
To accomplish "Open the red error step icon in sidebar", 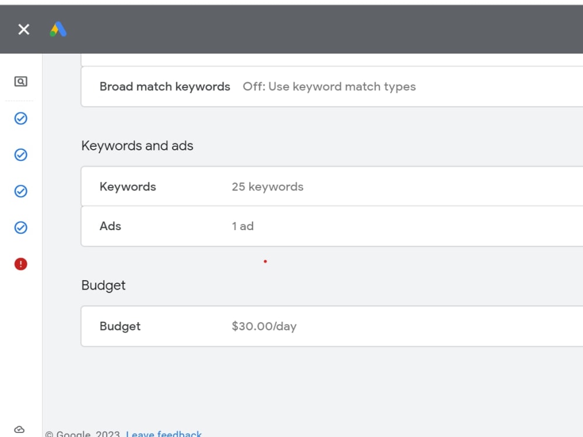I will point(21,264).
